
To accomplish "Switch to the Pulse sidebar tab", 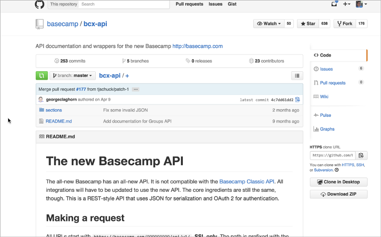I will 325,115.
